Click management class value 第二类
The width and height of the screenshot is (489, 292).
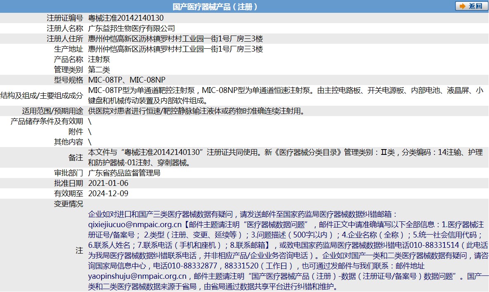(x=99, y=69)
